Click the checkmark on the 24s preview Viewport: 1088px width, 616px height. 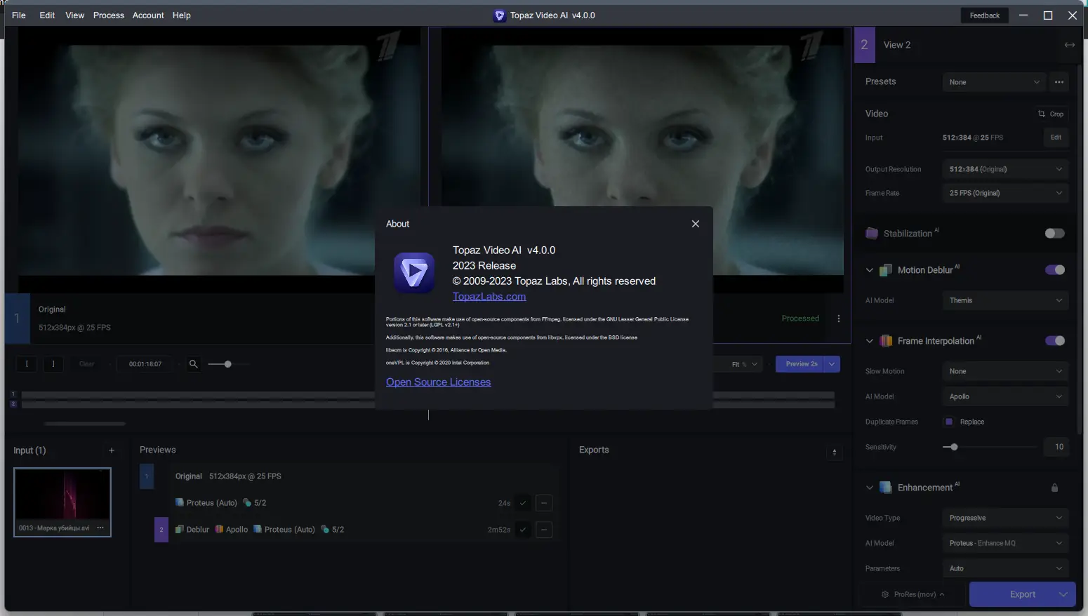point(523,503)
